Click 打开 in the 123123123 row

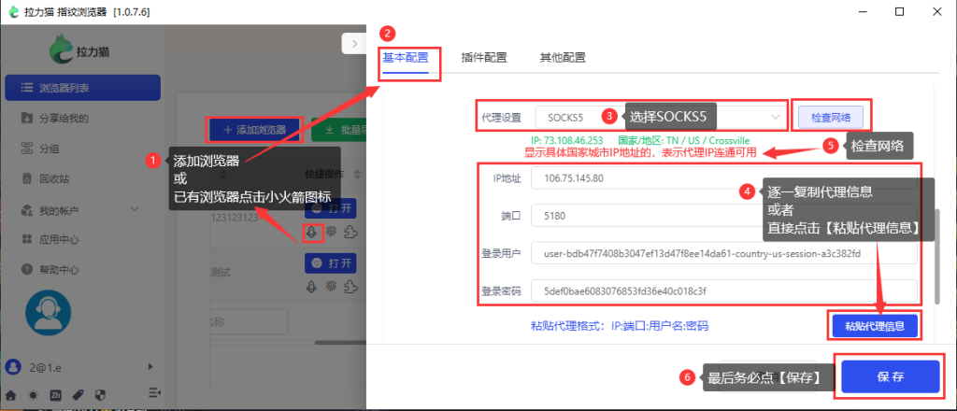coord(330,207)
